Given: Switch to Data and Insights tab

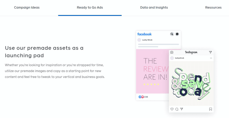Looking at the screenshot, I should click(x=154, y=7).
